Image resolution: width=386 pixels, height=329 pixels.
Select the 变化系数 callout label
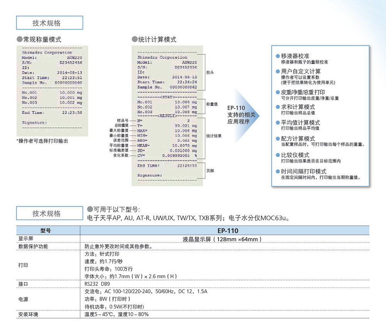tap(121, 155)
